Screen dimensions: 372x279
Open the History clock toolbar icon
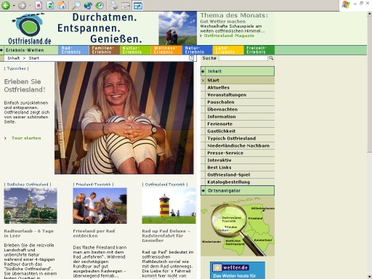click(x=100, y=5)
